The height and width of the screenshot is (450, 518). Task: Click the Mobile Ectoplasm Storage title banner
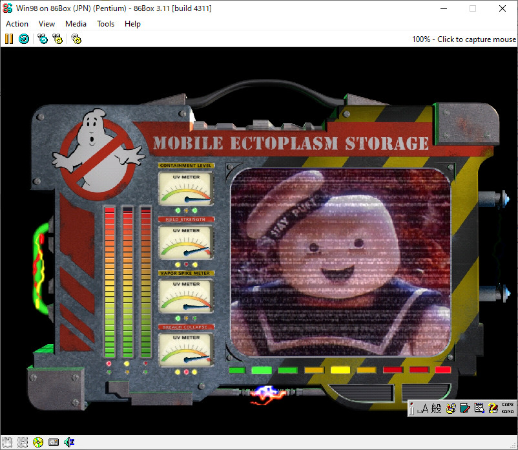tap(291, 143)
